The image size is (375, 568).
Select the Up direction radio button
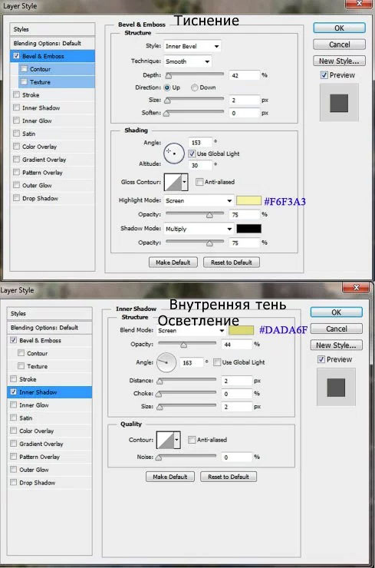coord(167,88)
